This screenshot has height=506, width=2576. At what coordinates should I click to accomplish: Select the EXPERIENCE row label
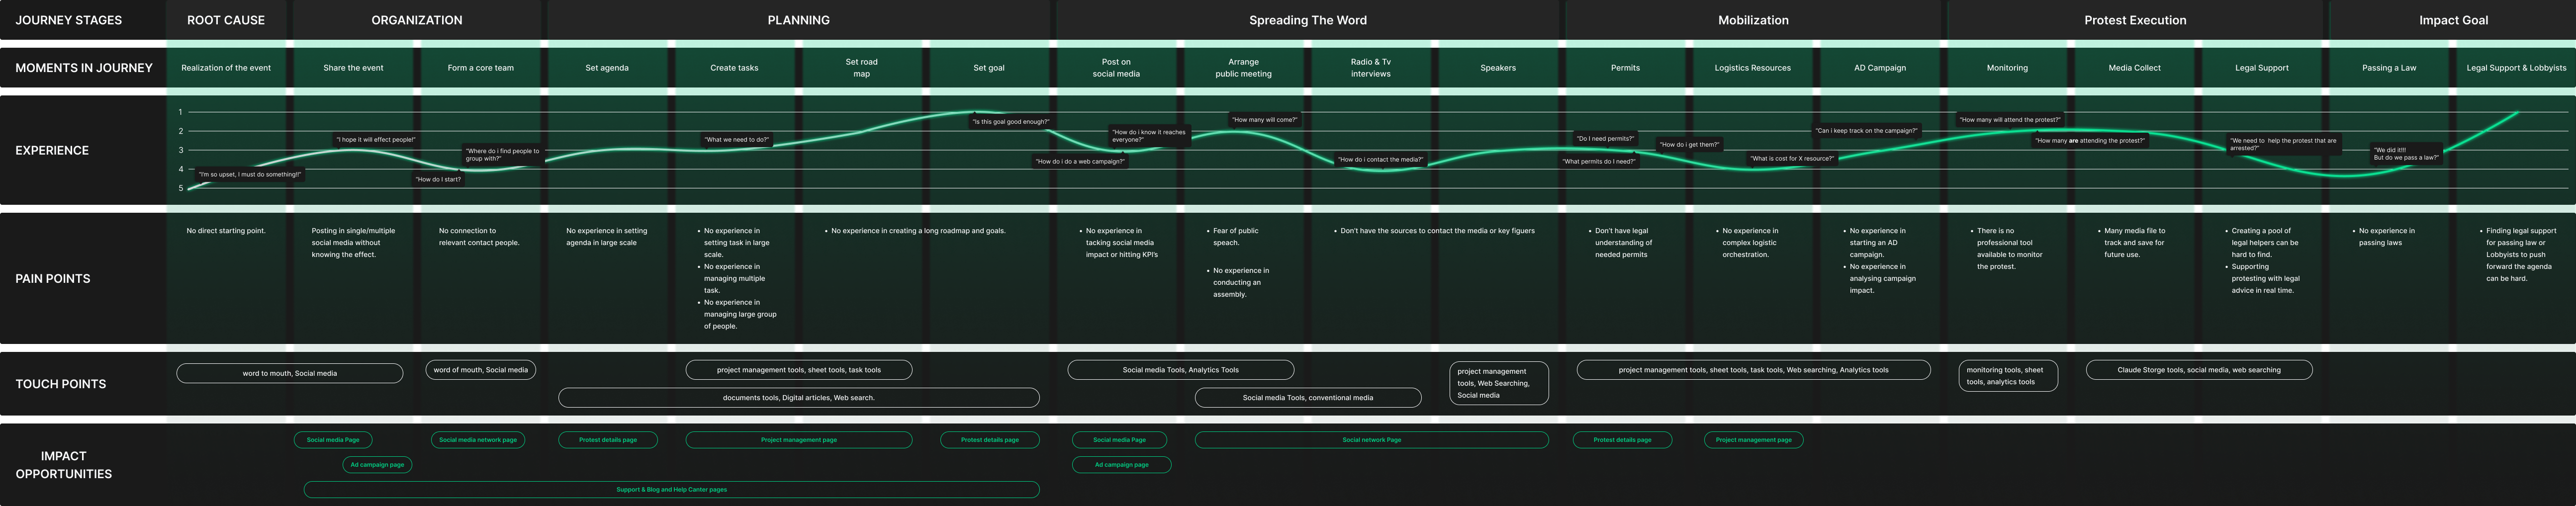click(52, 150)
